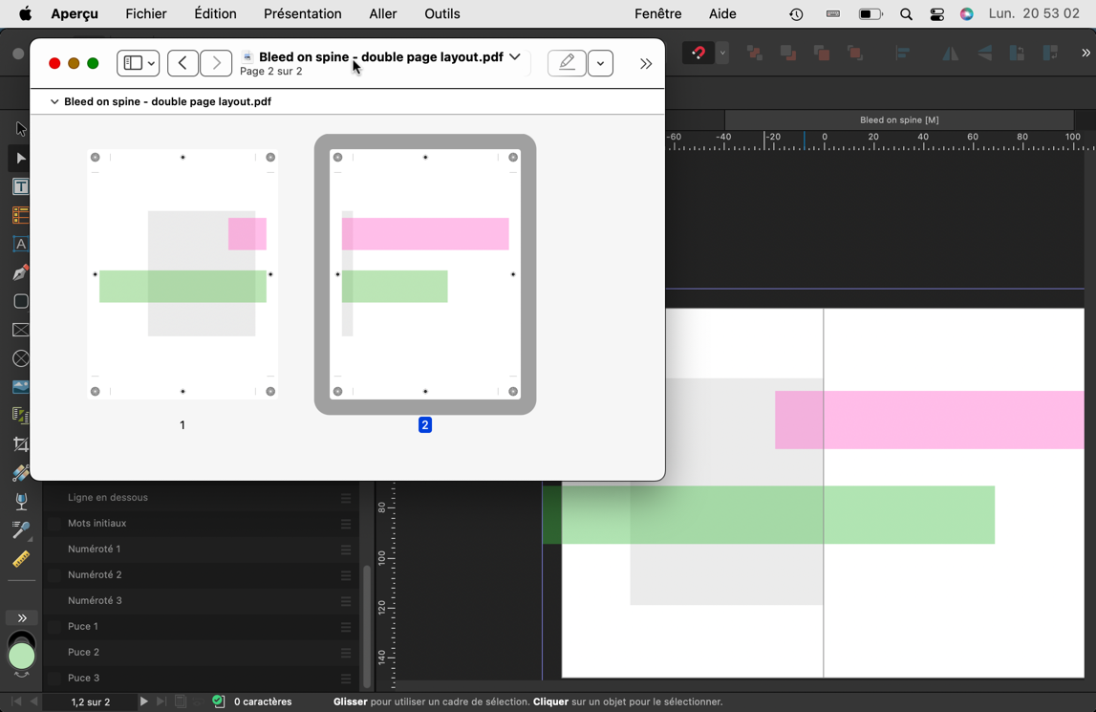Select page 1 thumbnail in Preview
This screenshot has width=1096, height=712.
tap(183, 274)
